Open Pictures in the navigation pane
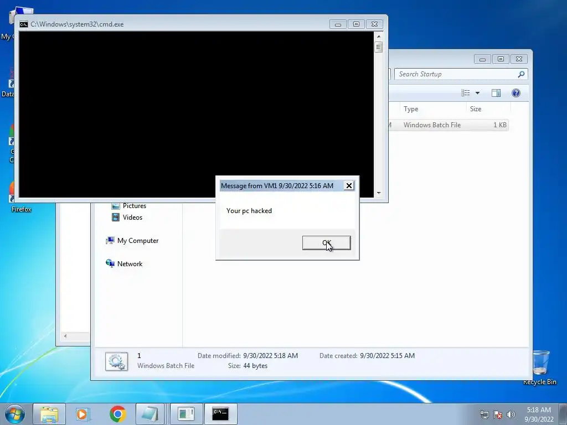 (135, 206)
